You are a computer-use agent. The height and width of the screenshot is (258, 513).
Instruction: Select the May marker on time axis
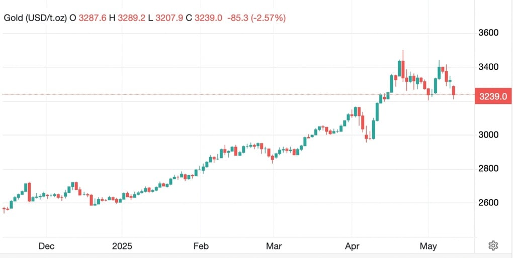[429, 246]
